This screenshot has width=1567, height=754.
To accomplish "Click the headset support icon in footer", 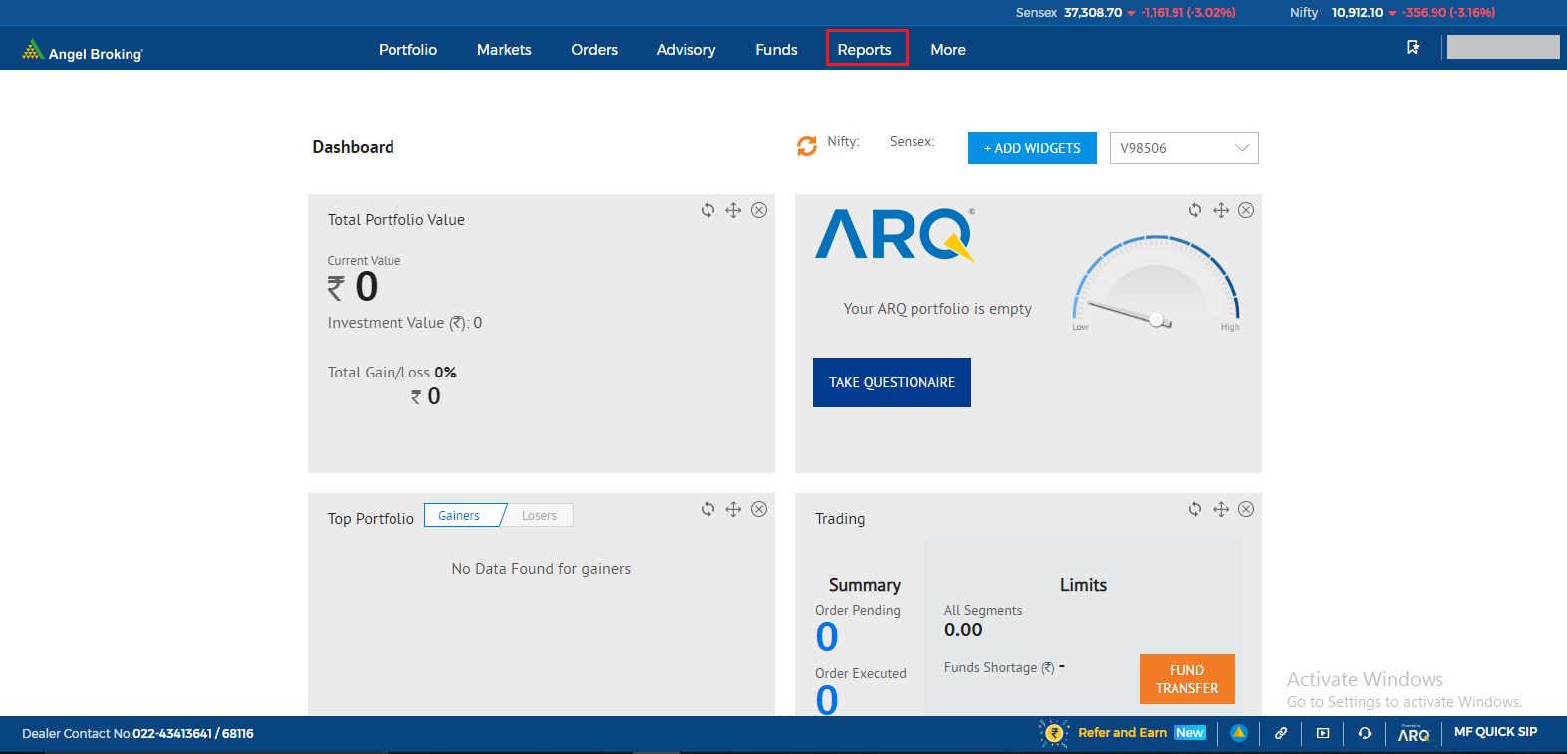I will [x=1365, y=733].
